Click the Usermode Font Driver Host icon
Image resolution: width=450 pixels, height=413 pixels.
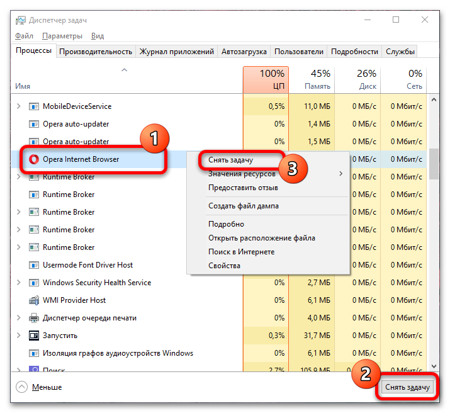(x=34, y=265)
